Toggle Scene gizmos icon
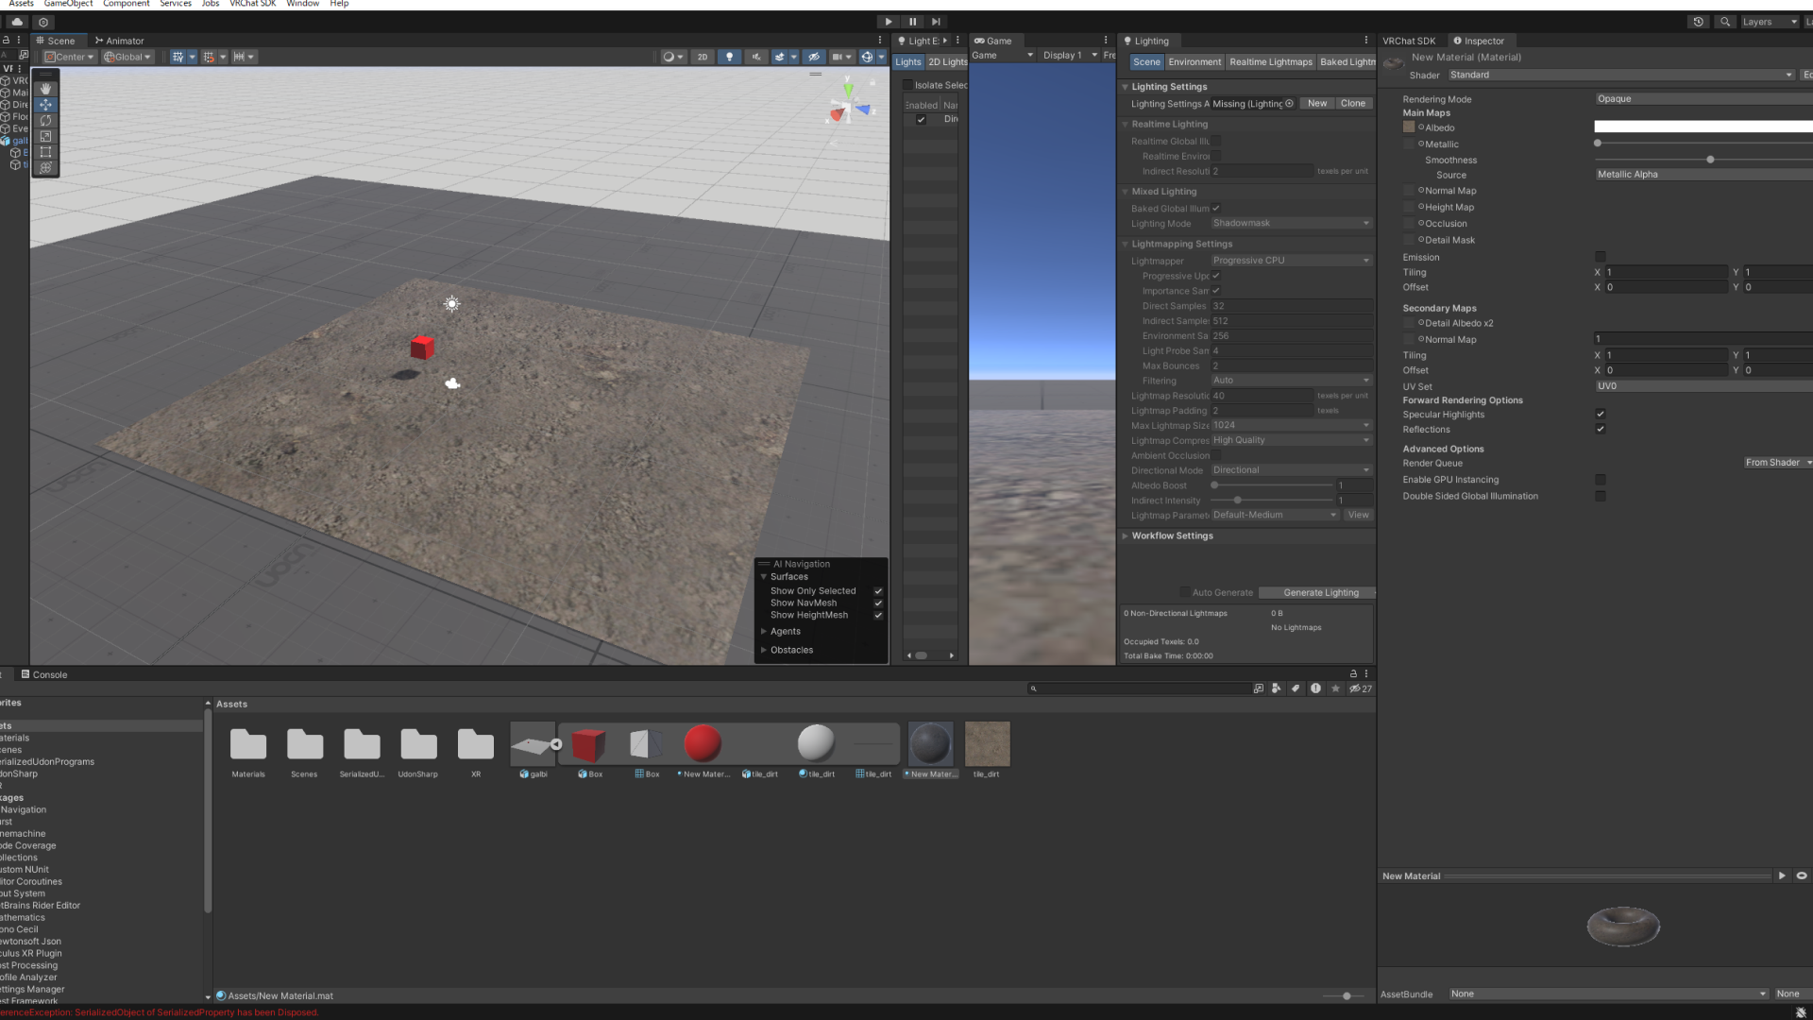Image resolution: width=1813 pixels, height=1020 pixels. (x=867, y=57)
